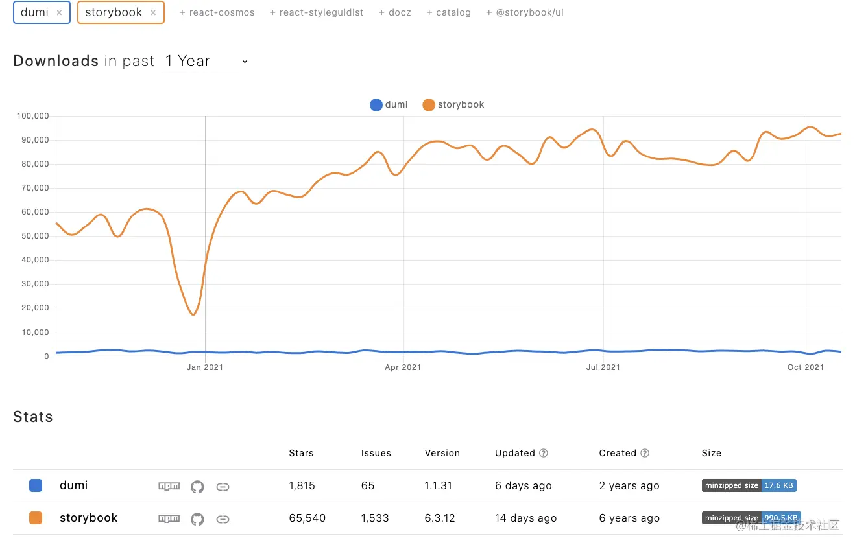Image resolution: width=855 pixels, height=547 pixels.
Task: Open dumi package name link in stats
Action: [73, 485]
